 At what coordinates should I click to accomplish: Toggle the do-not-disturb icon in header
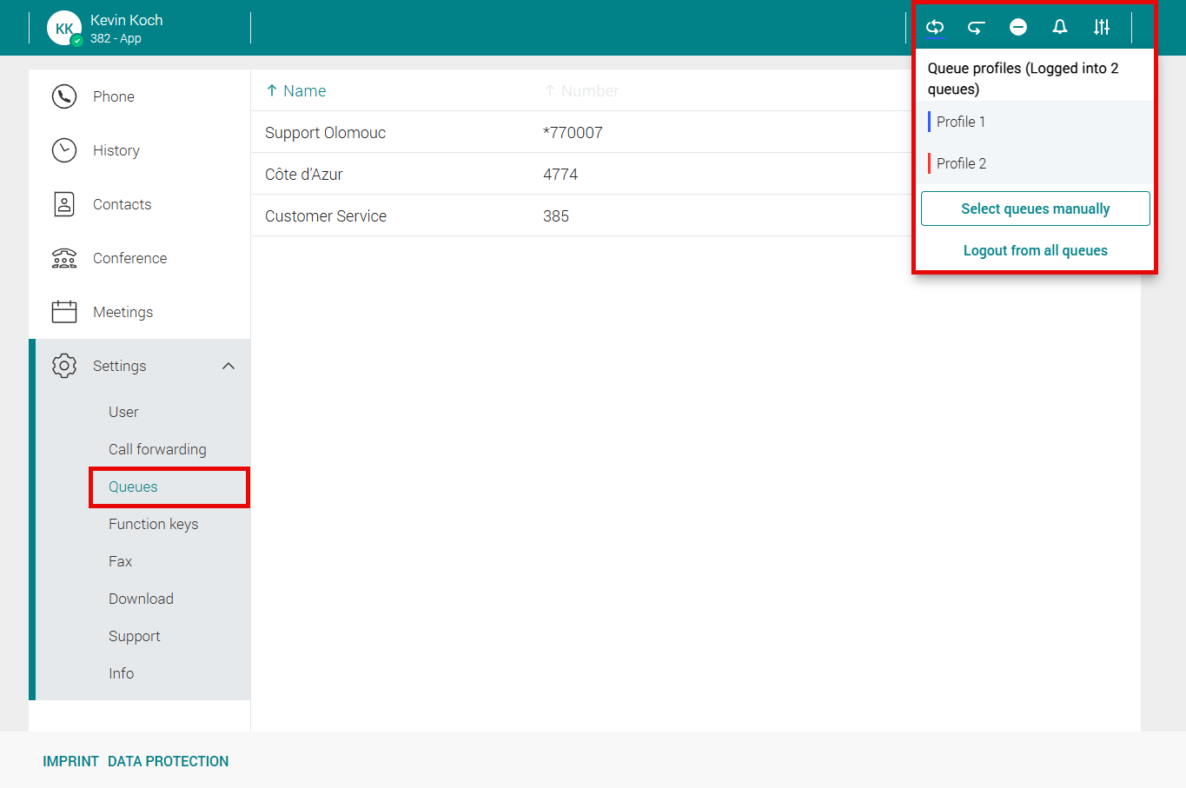[x=1017, y=27]
